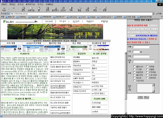Click the 궁금한 사항 textarea scroll down arrow
Image resolution: width=163 pixels, height=118 pixels.
click(153, 91)
